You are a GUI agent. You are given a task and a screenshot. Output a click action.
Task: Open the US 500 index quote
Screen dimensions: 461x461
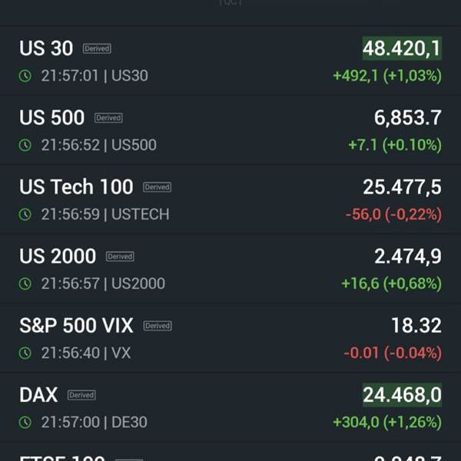coord(52,118)
